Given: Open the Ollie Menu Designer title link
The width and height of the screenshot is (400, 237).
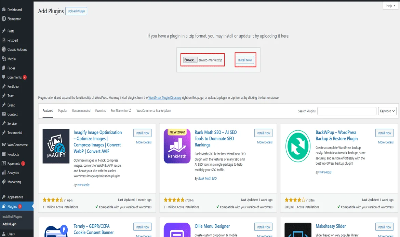Looking at the screenshot, I should pos(212,226).
